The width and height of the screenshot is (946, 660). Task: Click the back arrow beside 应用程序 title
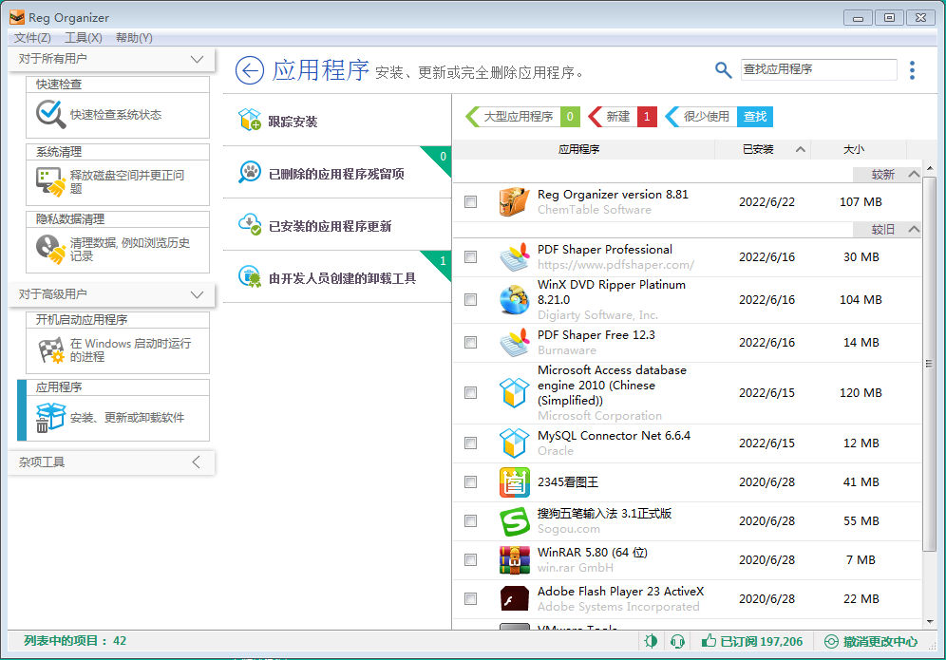coord(249,70)
